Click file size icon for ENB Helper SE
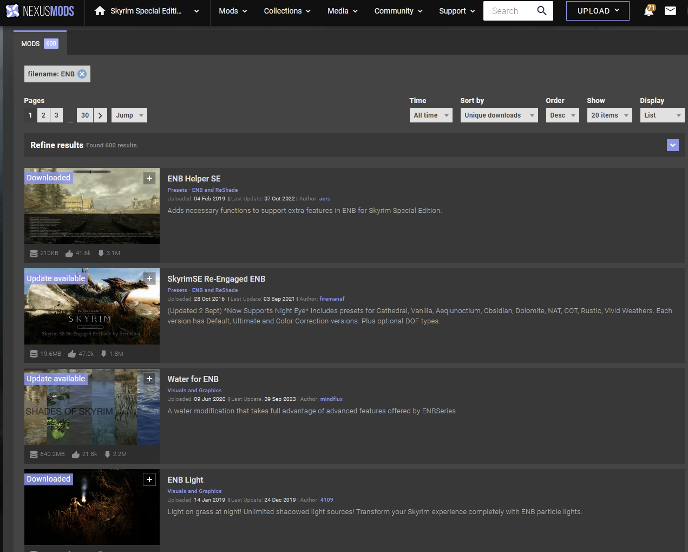This screenshot has height=552, width=688. (x=34, y=254)
